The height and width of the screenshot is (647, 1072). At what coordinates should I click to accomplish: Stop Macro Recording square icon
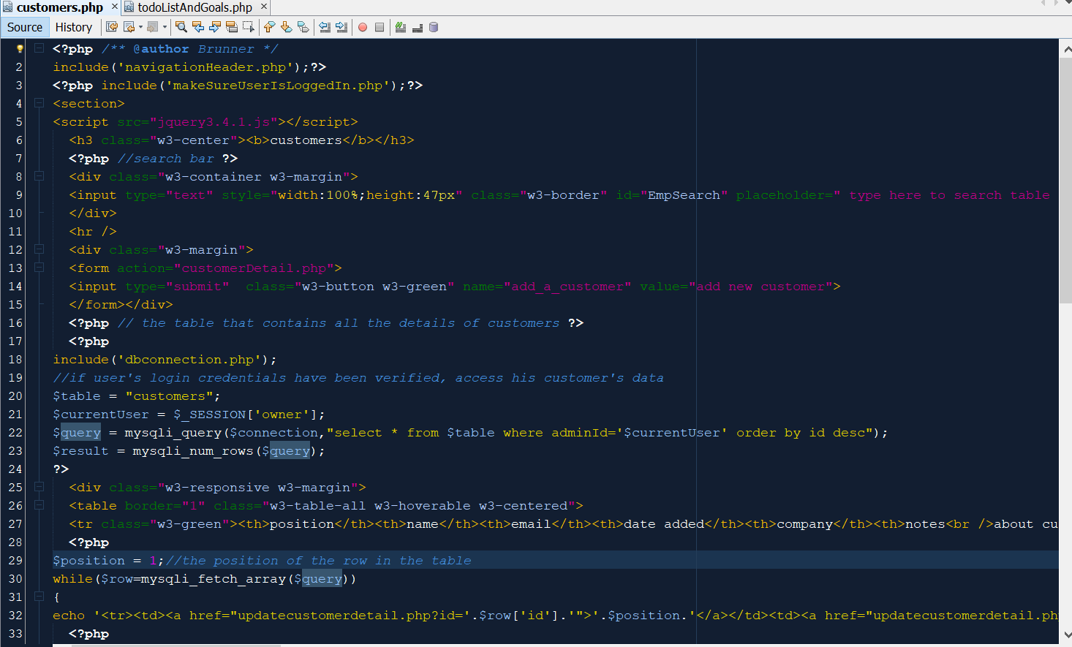click(380, 27)
